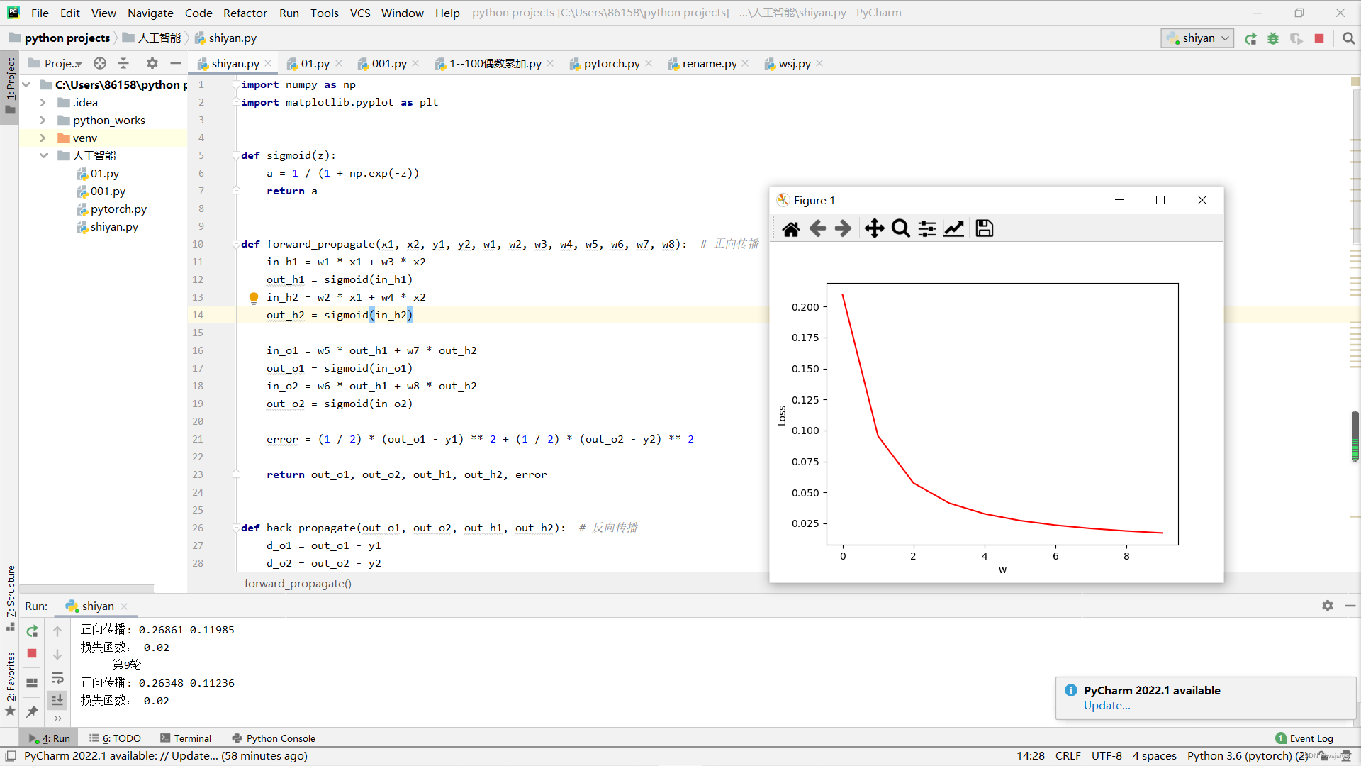
Task: Open the Refactor menu
Action: click(245, 13)
